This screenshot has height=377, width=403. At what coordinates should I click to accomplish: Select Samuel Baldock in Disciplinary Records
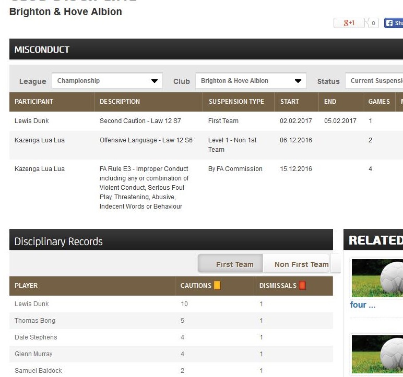point(38,371)
